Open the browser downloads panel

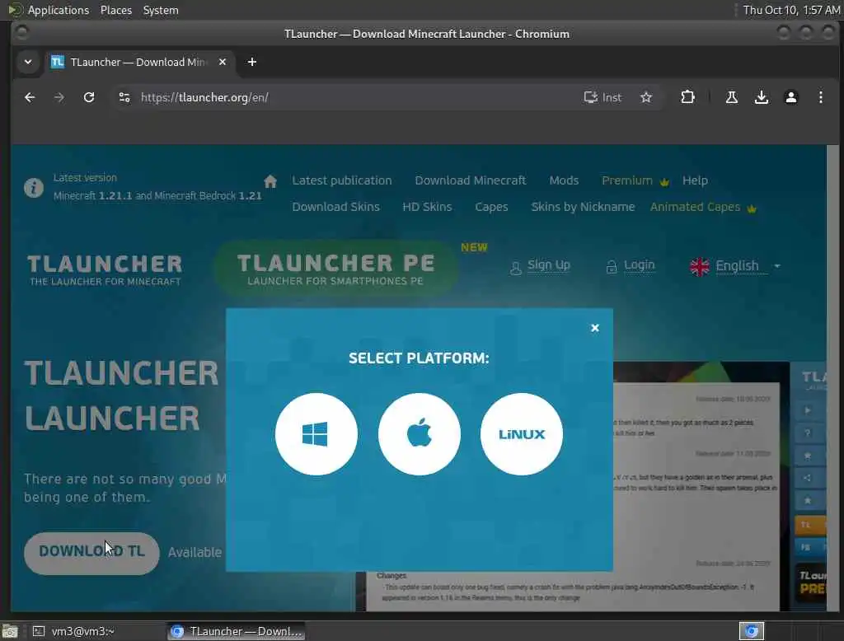761,97
